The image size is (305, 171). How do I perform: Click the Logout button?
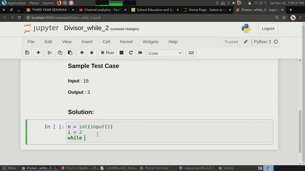point(268,28)
